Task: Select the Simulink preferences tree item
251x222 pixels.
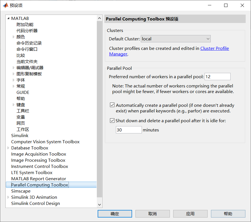Action: (20, 135)
